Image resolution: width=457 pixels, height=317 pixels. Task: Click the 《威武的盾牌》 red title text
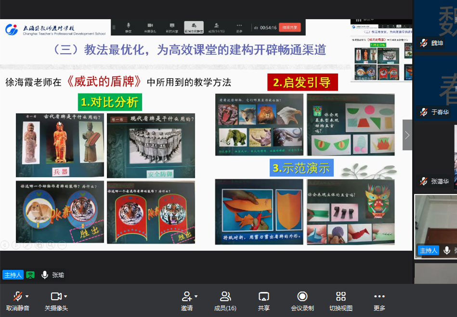coord(104,82)
